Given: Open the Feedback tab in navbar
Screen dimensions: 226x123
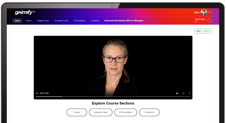Looking at the screenshot, I should (x=95, y=21).
